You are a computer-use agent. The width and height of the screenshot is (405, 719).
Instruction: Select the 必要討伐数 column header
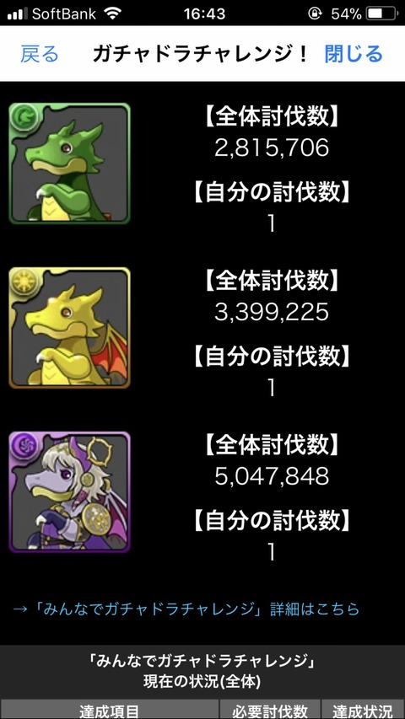(x=269, y=710)
